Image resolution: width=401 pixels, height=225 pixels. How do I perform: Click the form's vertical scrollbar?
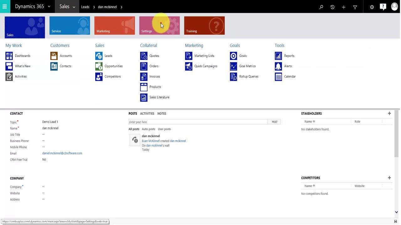(x=396, y=133)
